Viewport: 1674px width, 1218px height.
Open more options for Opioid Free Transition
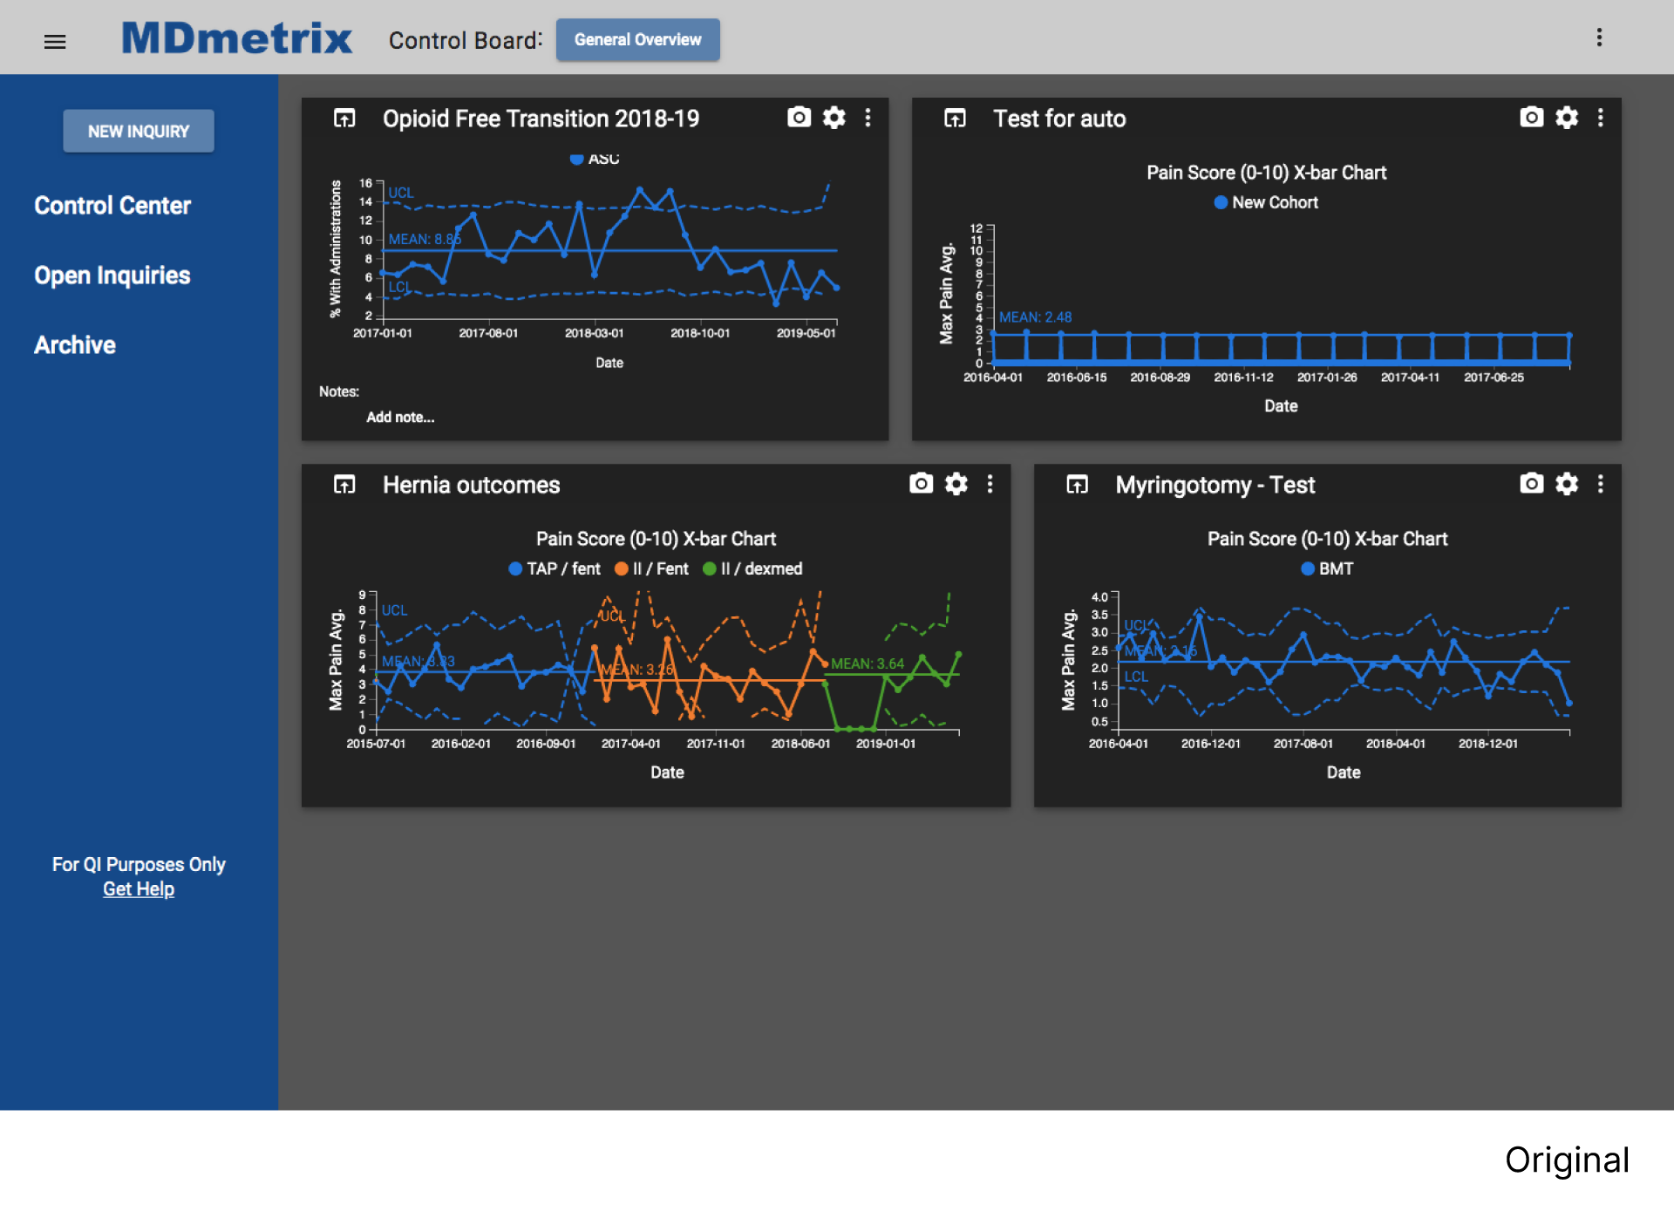click(x=868, y=118)
